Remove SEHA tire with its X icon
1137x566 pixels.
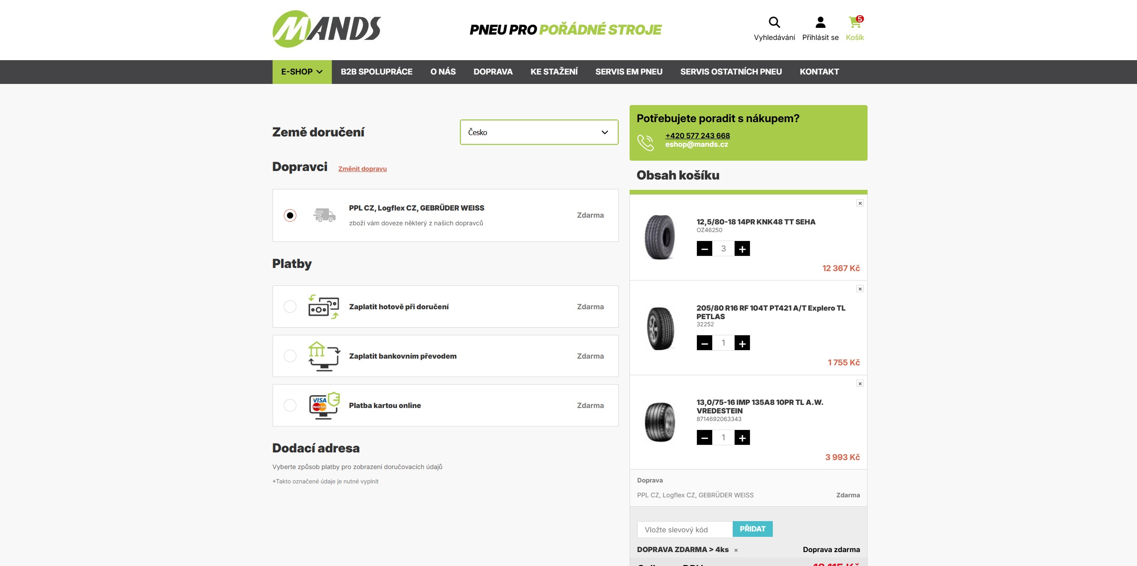click(x=860, y=203)
